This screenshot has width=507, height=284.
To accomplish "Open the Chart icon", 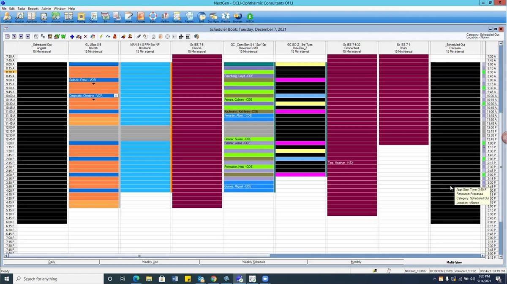I will [x=44, y=17].
